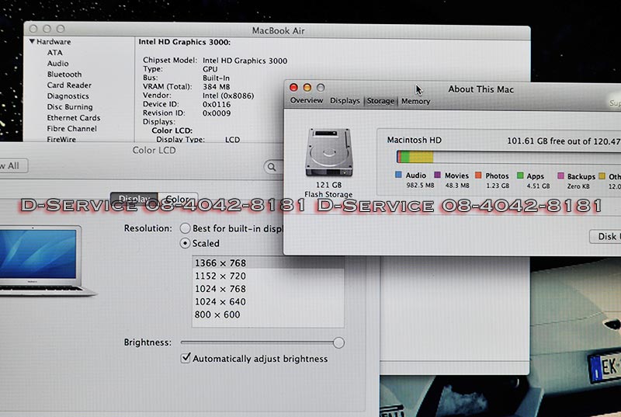Select ATA in the Hardware list
621x417 pixels.
click(x=54, y=53)
